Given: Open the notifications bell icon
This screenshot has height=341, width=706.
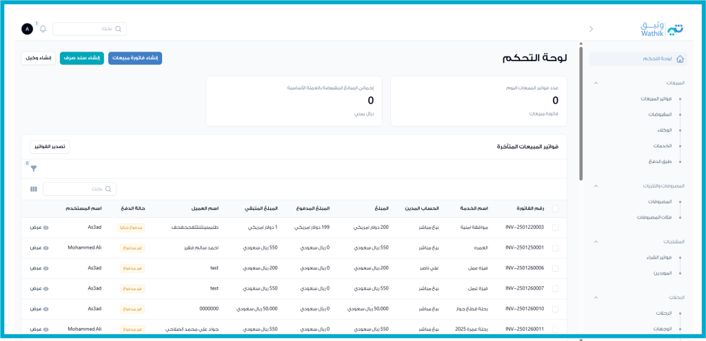Looking at the screenshot, I should 43,29.
